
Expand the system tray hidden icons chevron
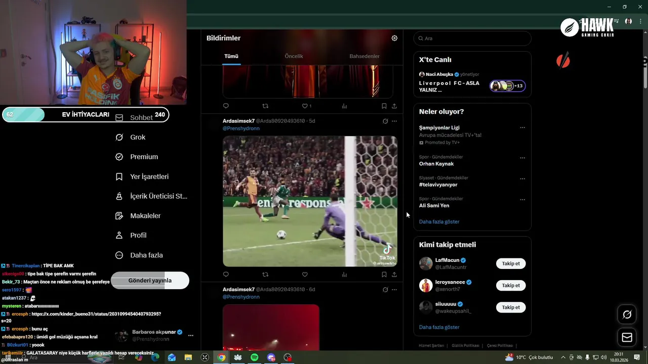[x=563, y=357]
